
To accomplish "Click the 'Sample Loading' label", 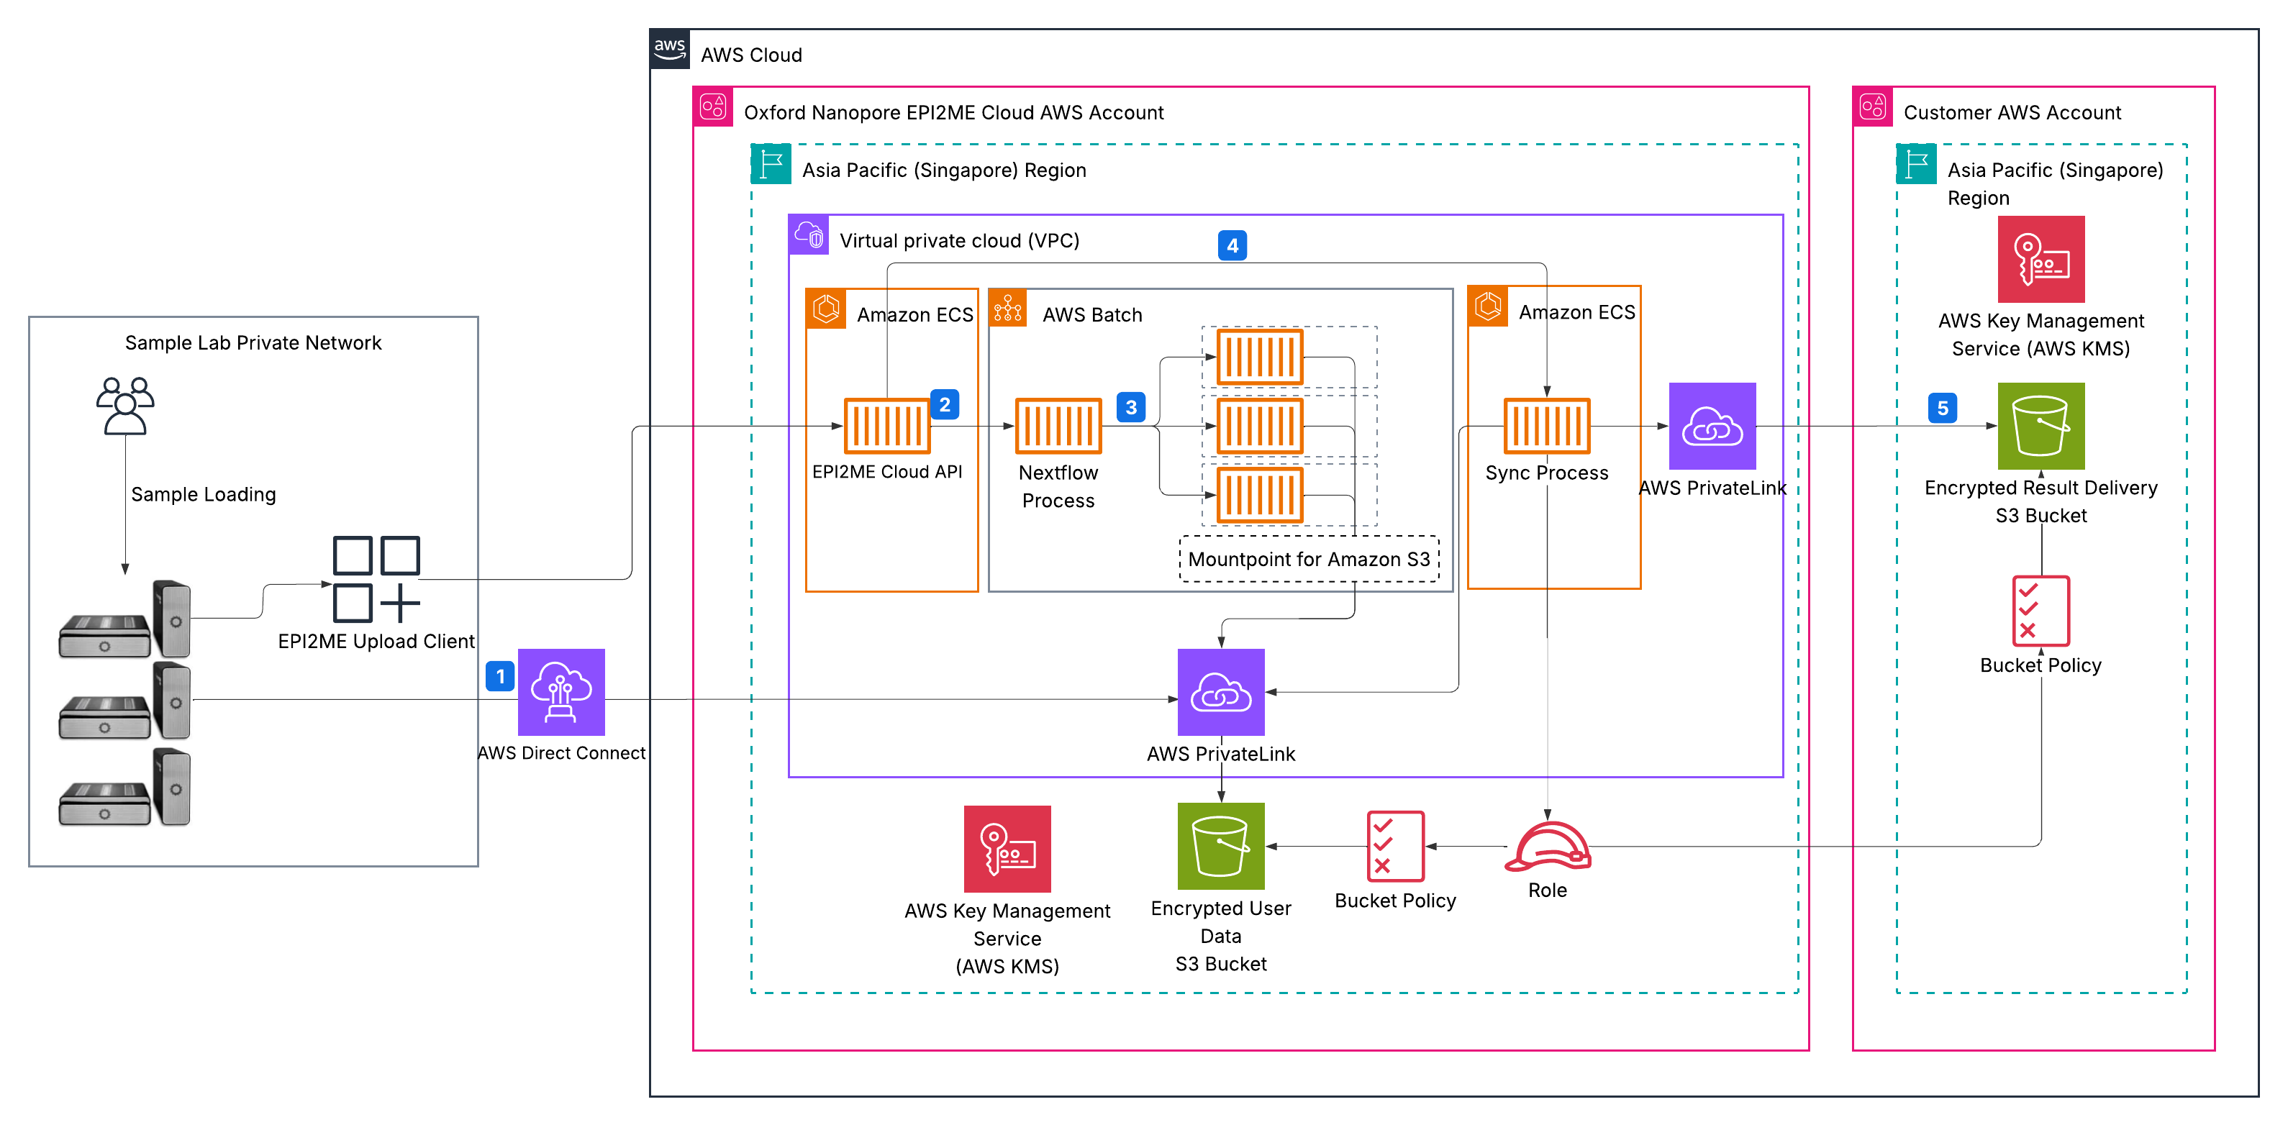I will click(204, 495).
